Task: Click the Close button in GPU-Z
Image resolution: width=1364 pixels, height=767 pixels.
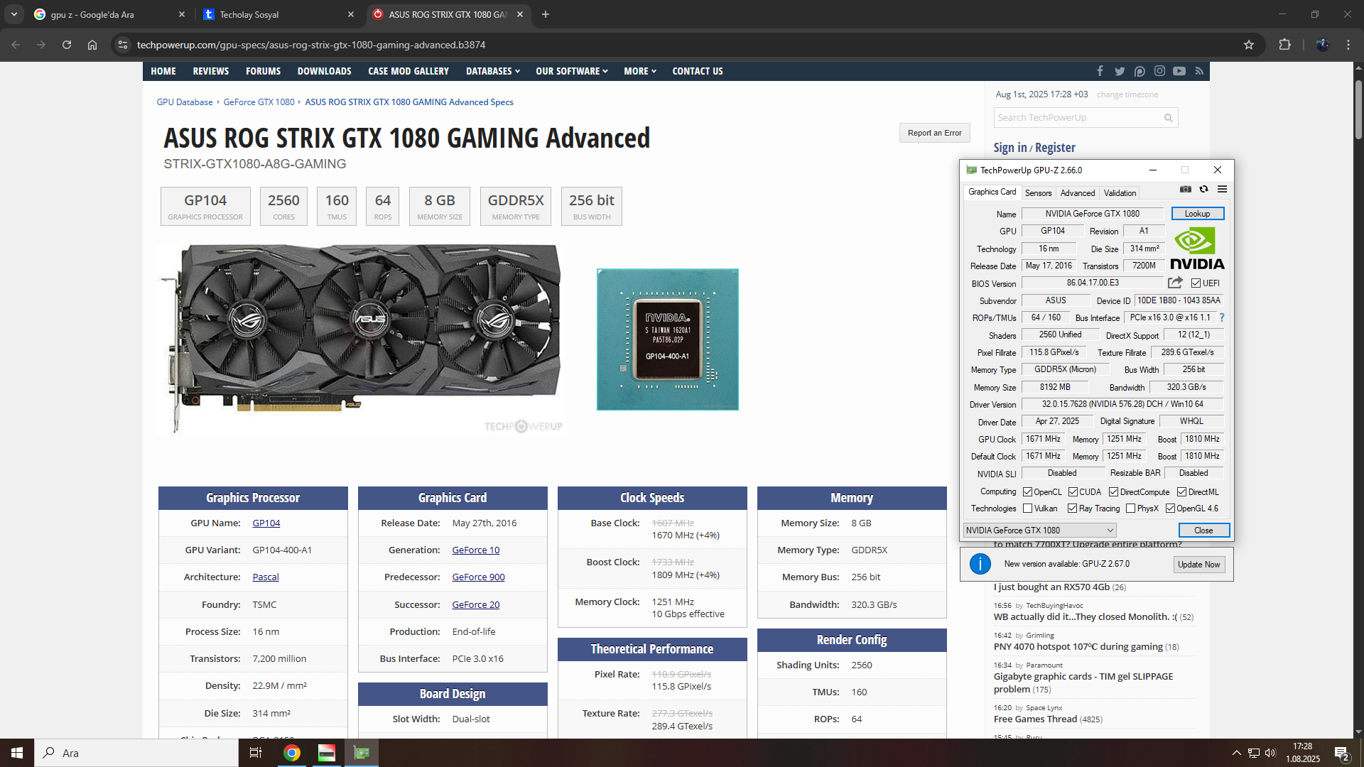Action: point(1203,531)
